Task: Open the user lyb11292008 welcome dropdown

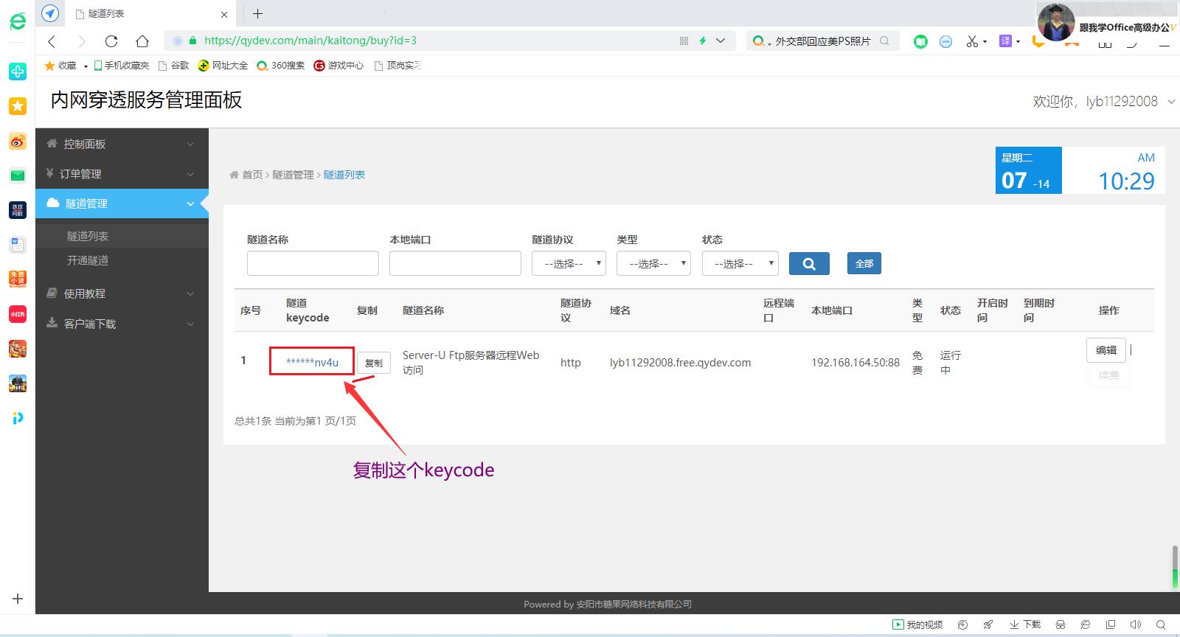Action: pyautogui.click(x=1103, y=102)
